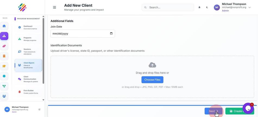This screenshot has width=258, height=117.
Task: Toggle dark mode moon icon
Action: click(207, 7)
